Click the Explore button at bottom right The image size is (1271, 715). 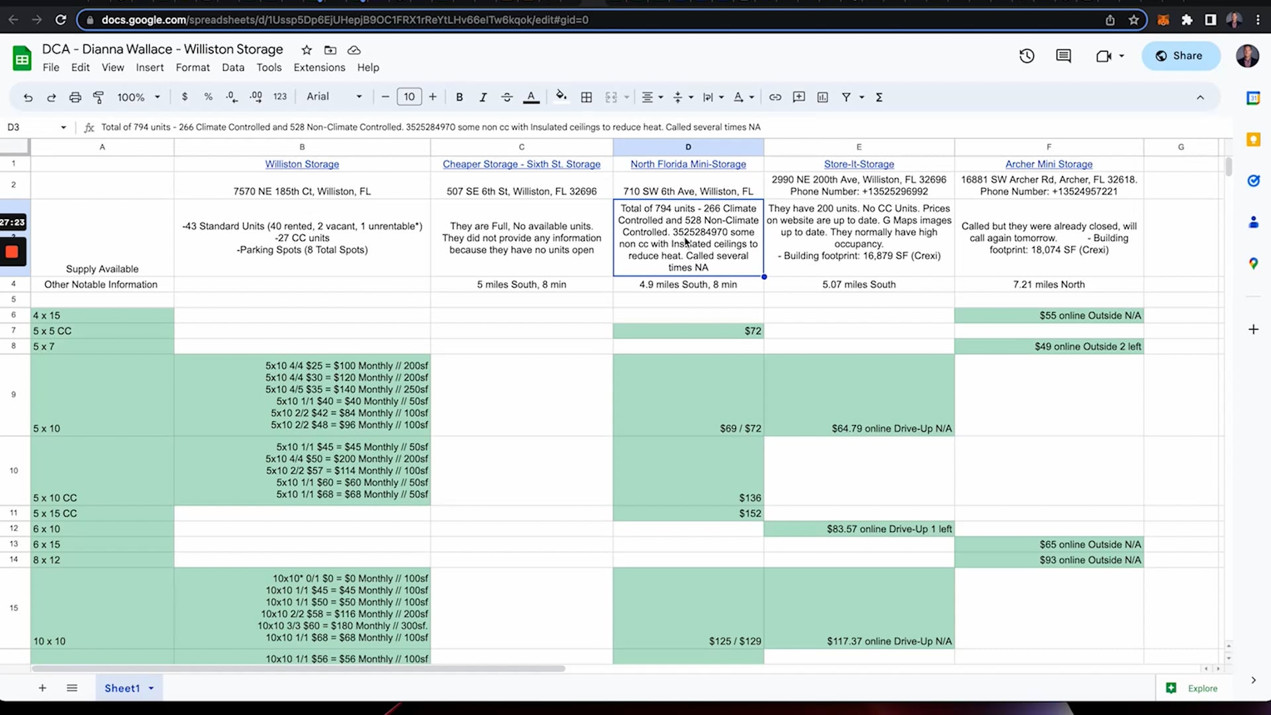point(1192,688)
